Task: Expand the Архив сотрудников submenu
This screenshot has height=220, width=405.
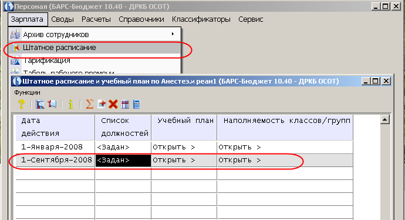Action: click(x=95, y=35)
